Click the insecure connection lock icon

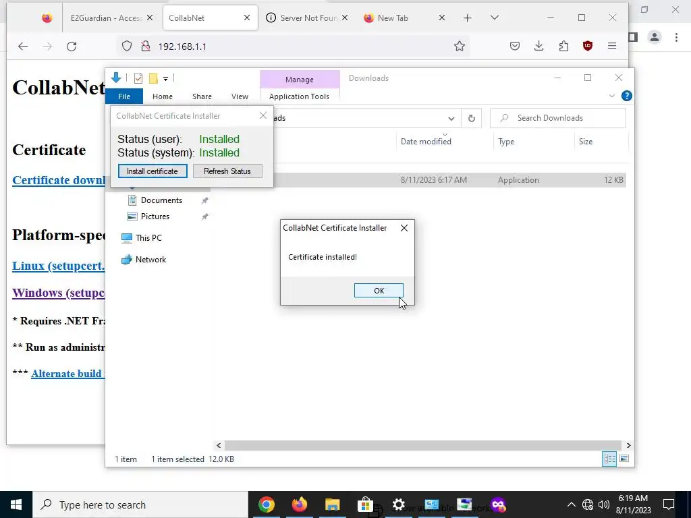point(146,47)
